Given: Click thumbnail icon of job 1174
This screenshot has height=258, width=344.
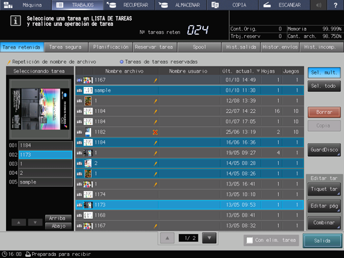Looking at the screenshot, I should (x=88, y=195).
